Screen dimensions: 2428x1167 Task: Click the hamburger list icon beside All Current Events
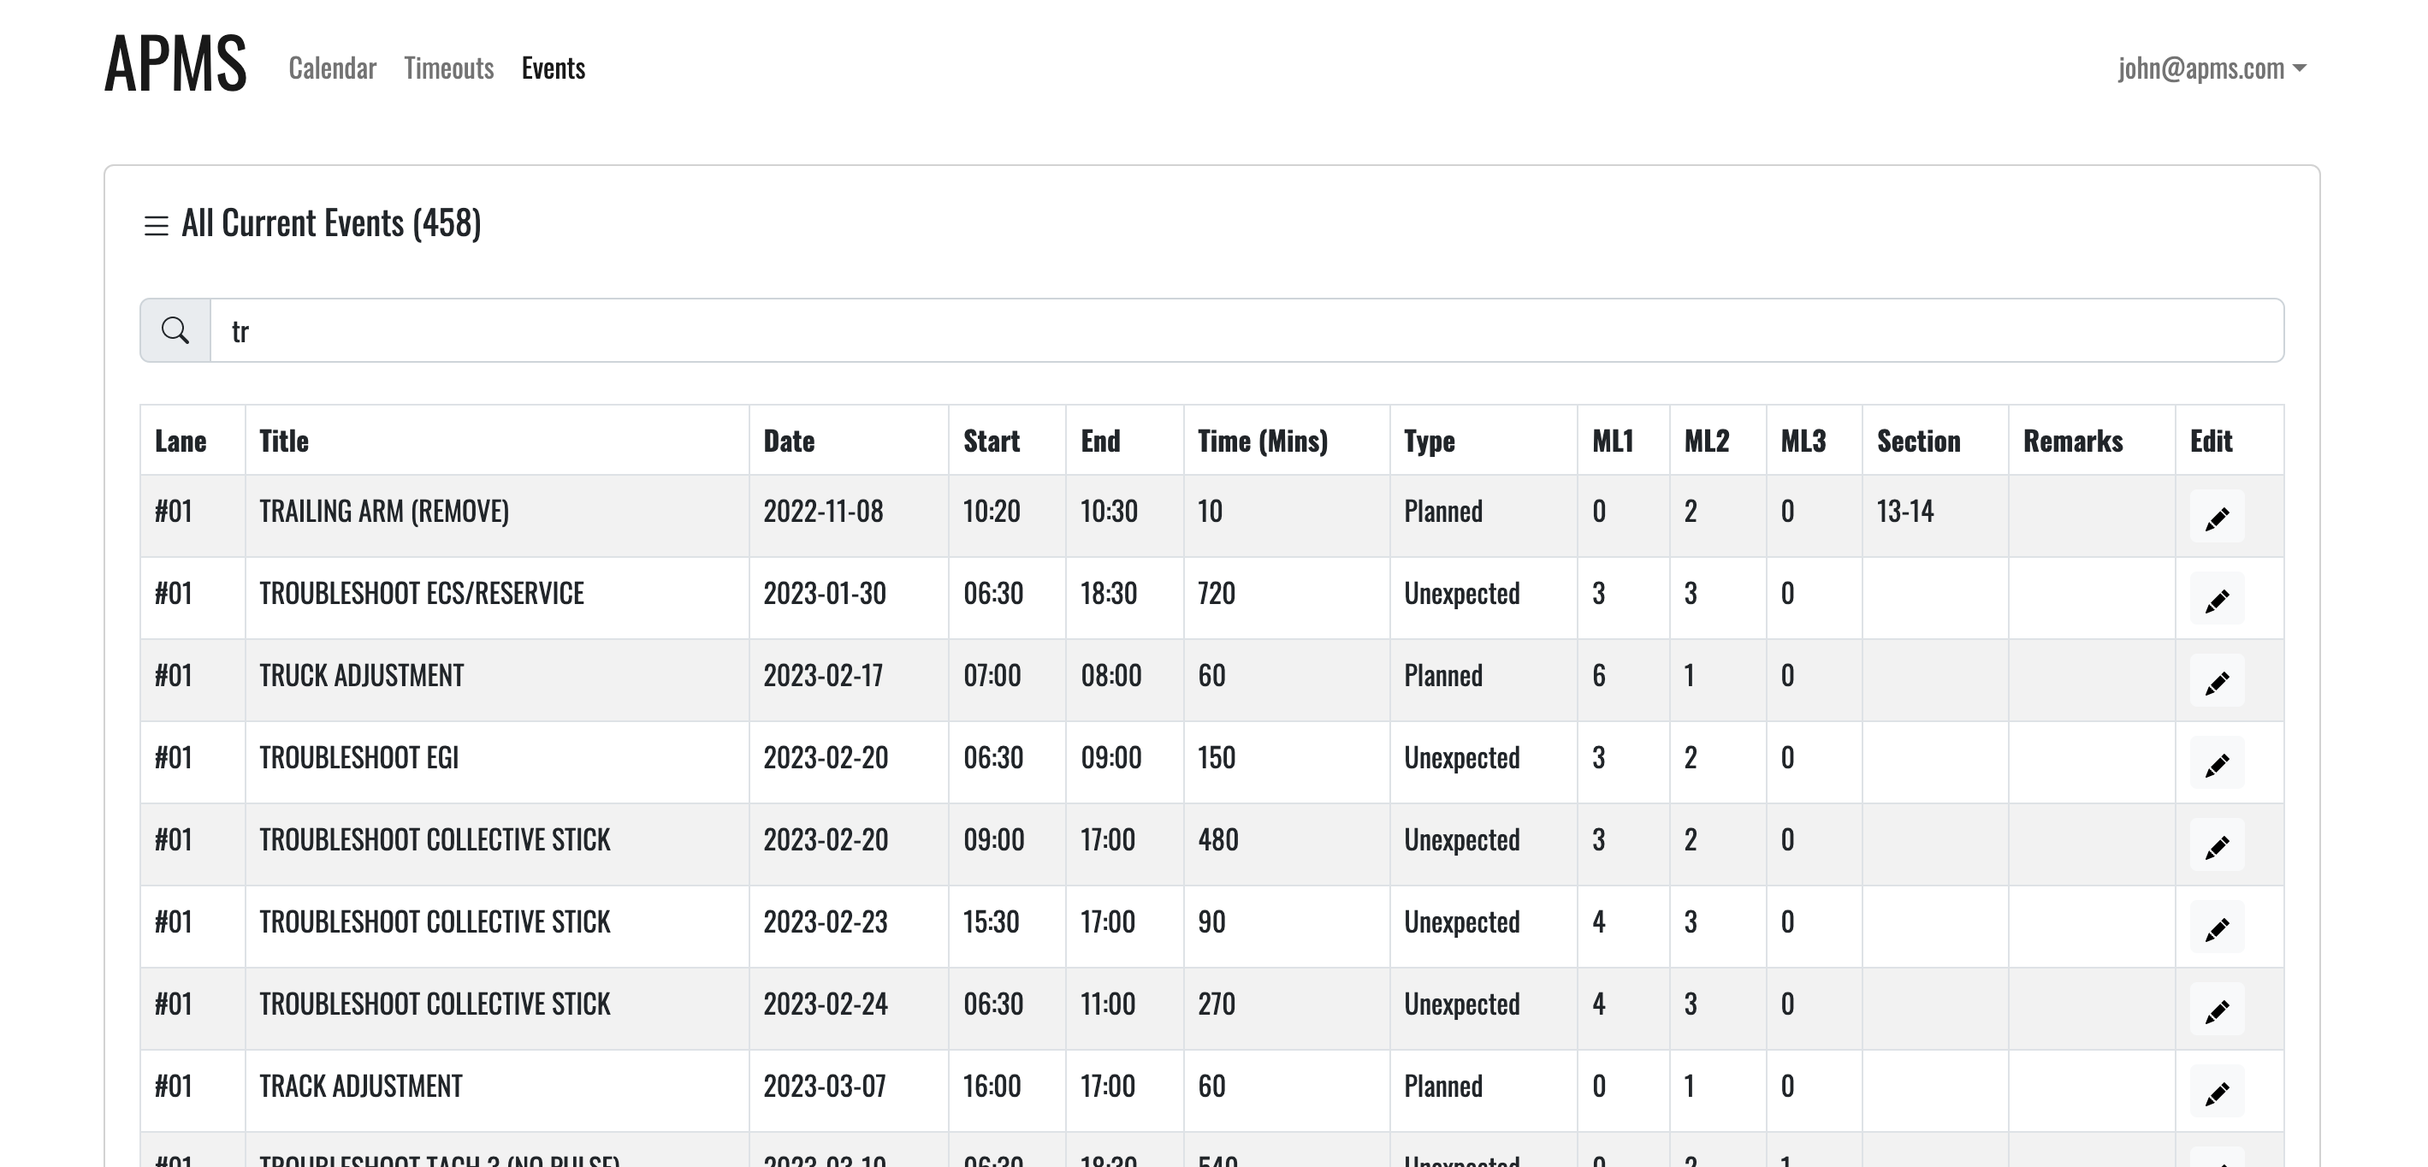point(157,225)
